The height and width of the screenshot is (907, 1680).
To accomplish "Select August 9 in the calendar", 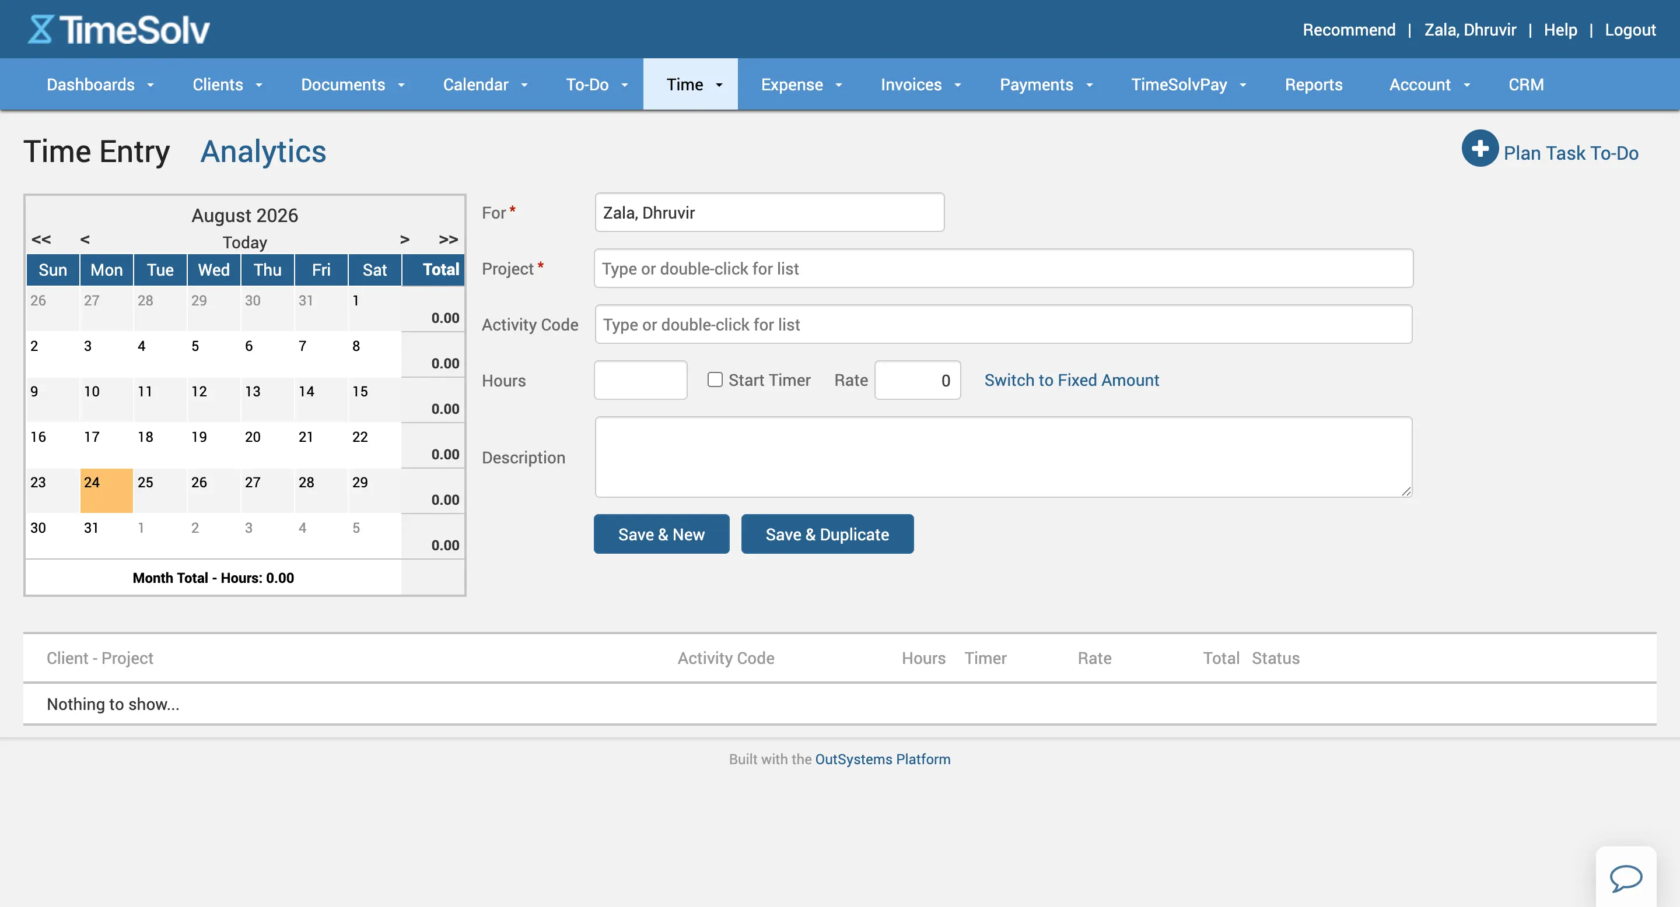I will (x=53, y=400).
